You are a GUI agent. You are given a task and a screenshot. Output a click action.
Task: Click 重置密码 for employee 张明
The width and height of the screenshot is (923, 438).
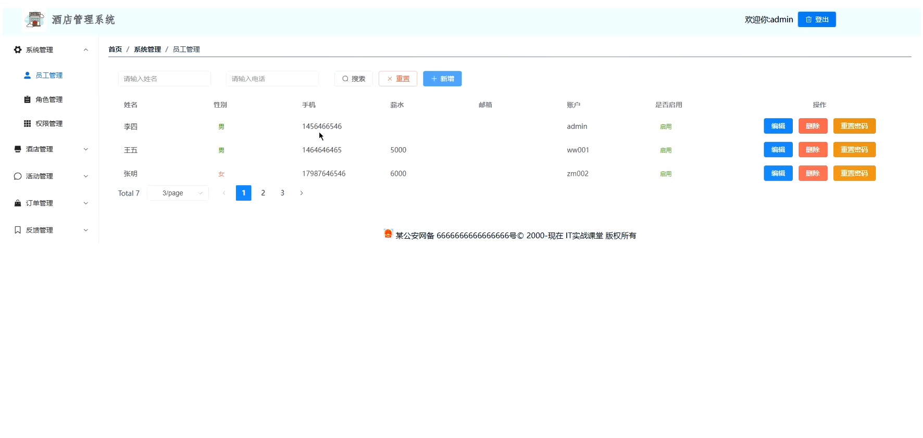pos(854,173)
